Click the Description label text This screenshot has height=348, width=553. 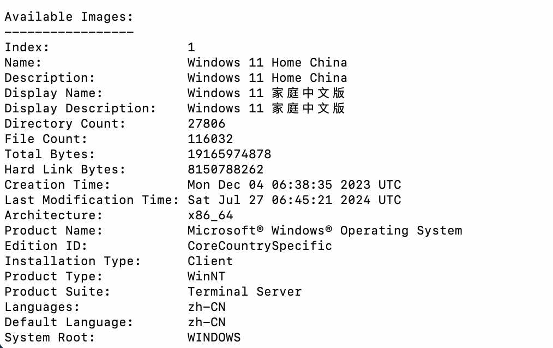[50, 78]
